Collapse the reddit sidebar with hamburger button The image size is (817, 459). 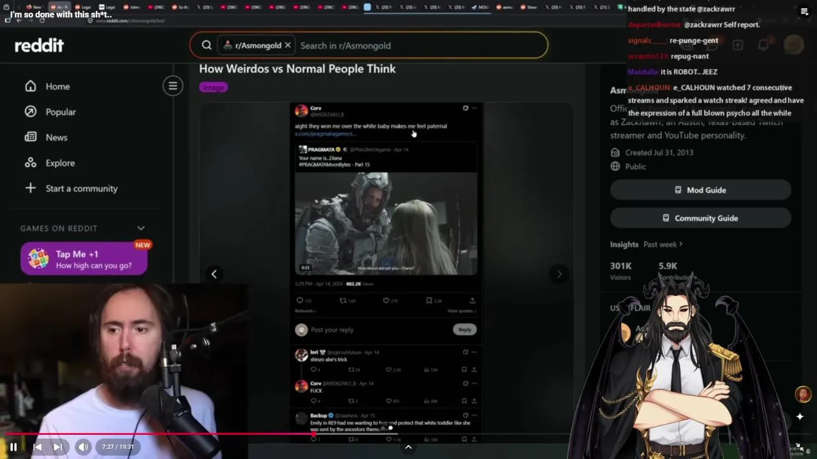click(172, 86)
